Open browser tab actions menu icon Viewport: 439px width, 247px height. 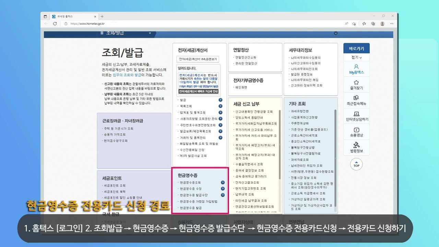click(x=45, y=16)
